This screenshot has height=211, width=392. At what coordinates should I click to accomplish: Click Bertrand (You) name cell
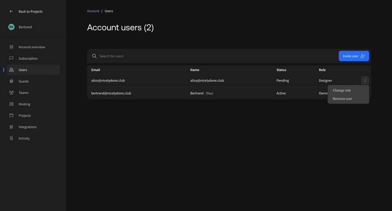(x=202, y=93)
